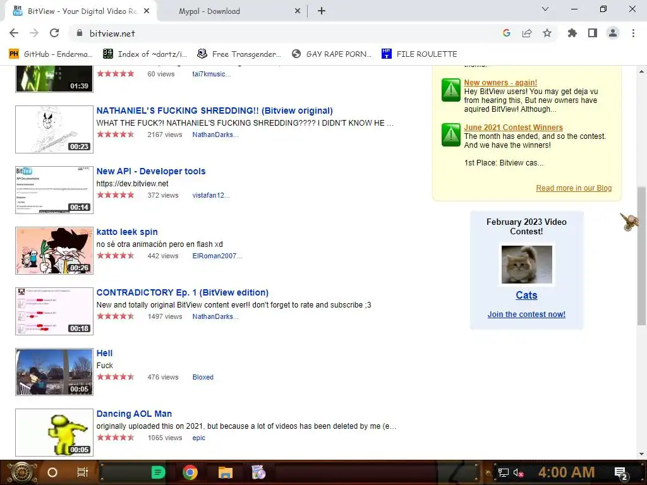The width and height of the screenshot is (647, 485).
Task: Open CONTRADICTORY Ep. 1 video title
Action: click(x=183, y=292)
